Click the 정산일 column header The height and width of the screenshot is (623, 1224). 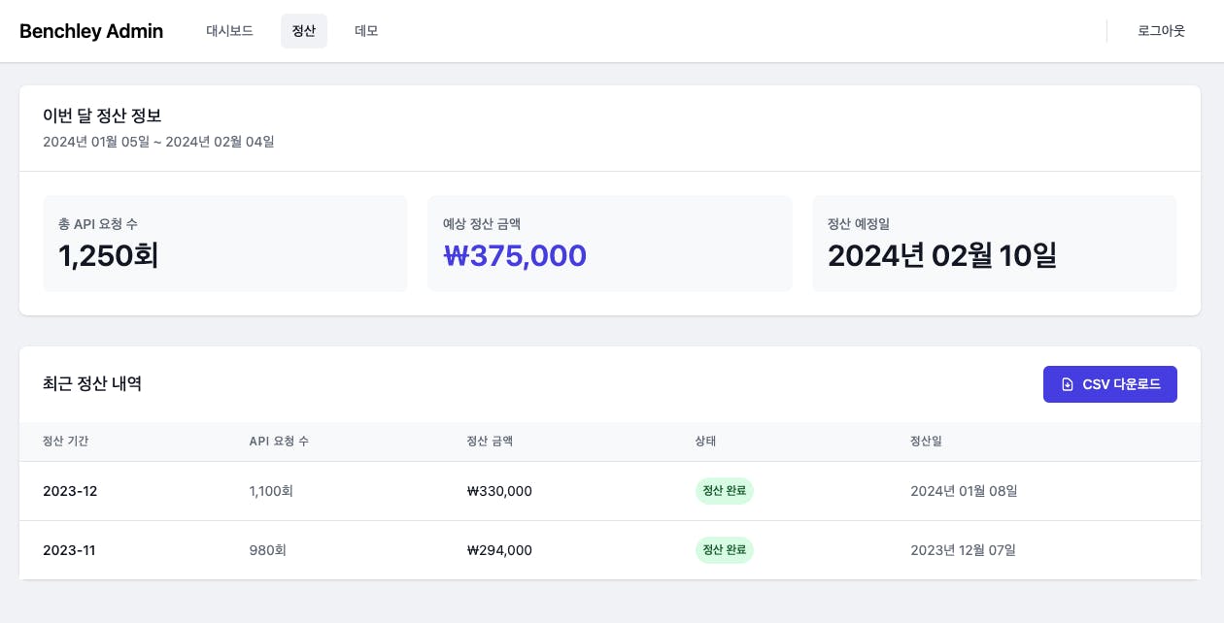tap(926, 442)
